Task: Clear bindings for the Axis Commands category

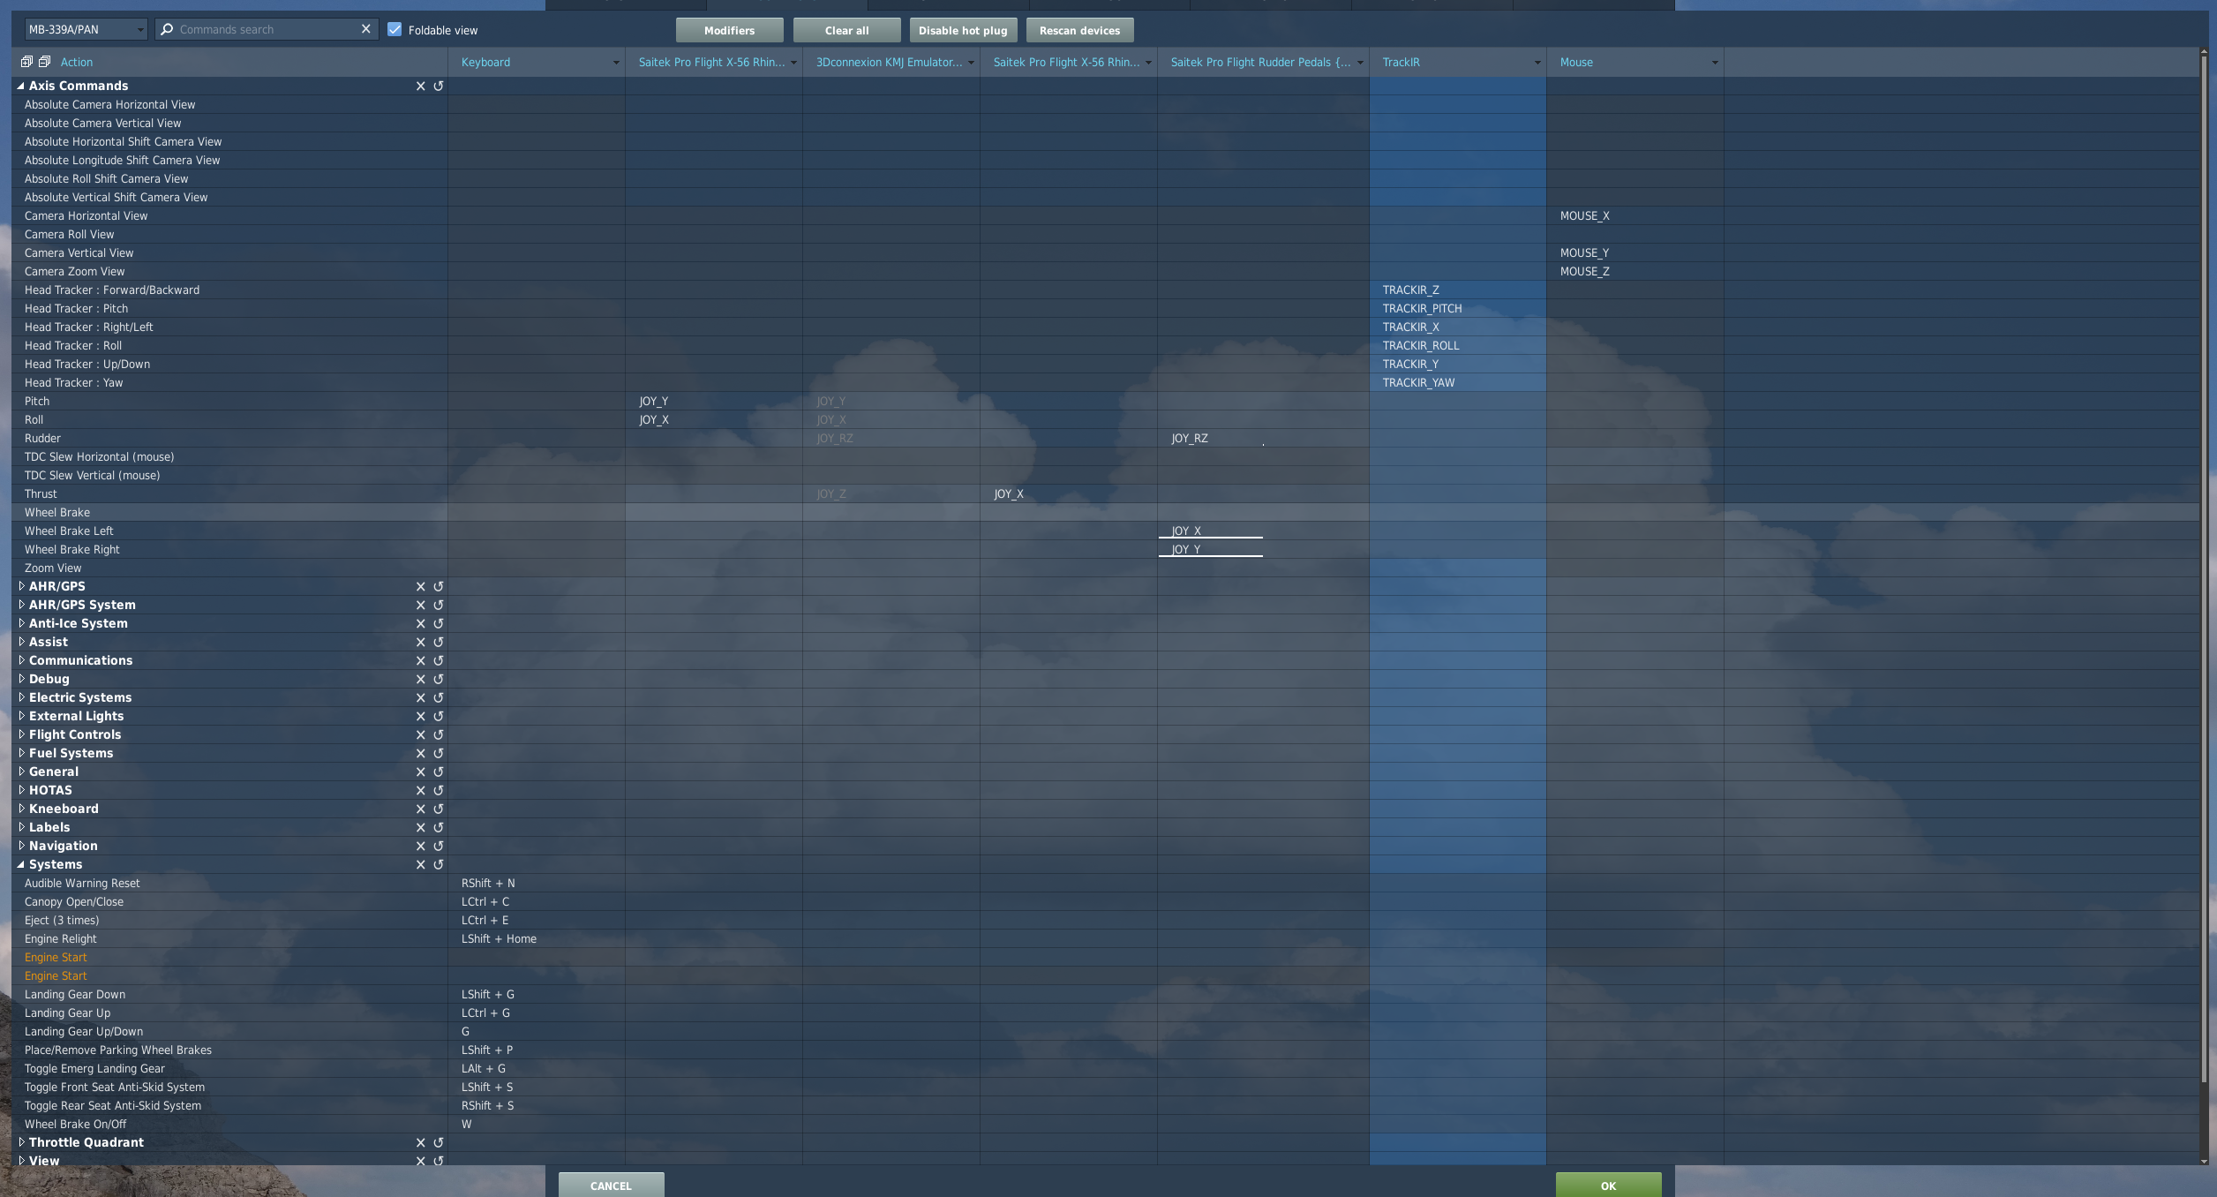Action: click(420, 86)
